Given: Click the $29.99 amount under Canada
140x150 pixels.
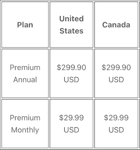Looking at the screenshot, I should [116, 118].
